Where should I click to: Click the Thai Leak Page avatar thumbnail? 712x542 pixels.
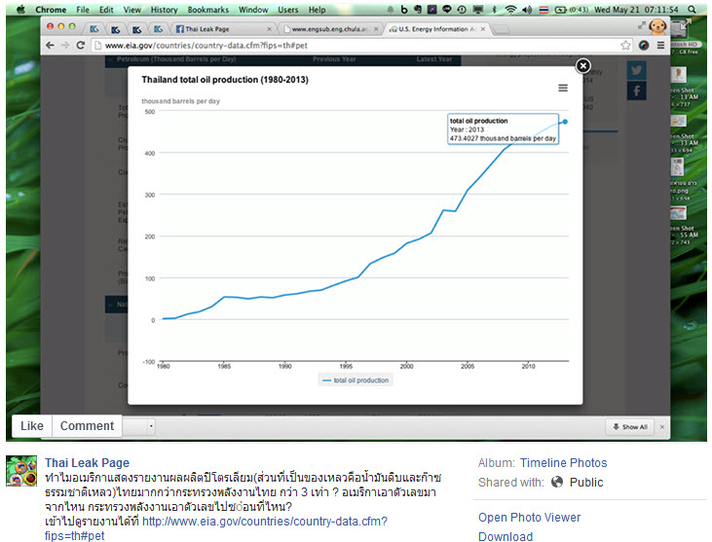(x=21, y=471)
